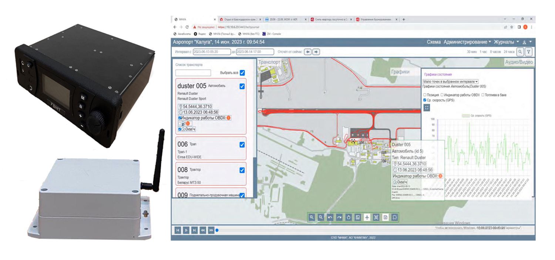Reset map rotation with circular arrow icon

(349, 218)
